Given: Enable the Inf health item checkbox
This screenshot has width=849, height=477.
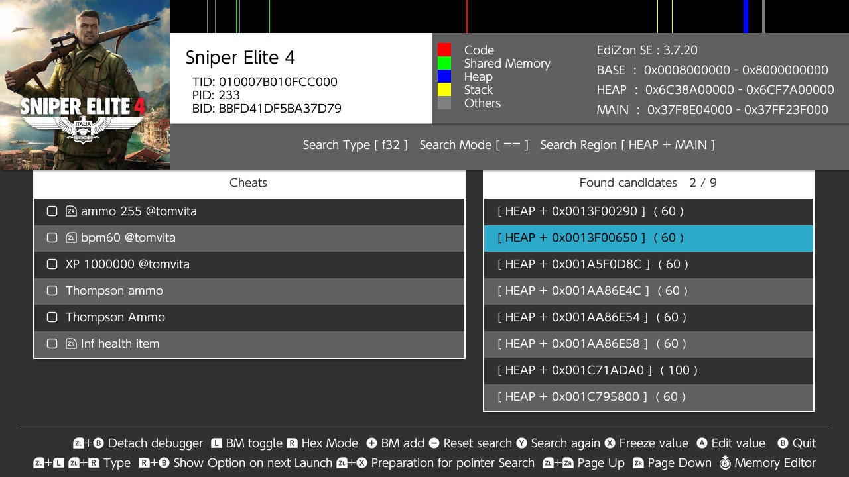Looking at the screenshot, I should pos(52,344).
